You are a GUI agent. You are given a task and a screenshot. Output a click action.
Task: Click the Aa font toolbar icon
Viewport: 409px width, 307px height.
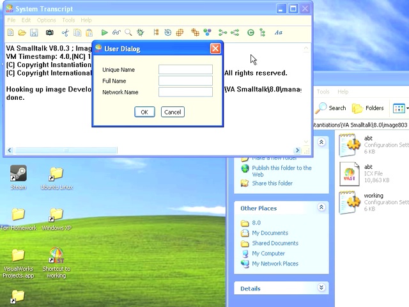click(279, 33)
